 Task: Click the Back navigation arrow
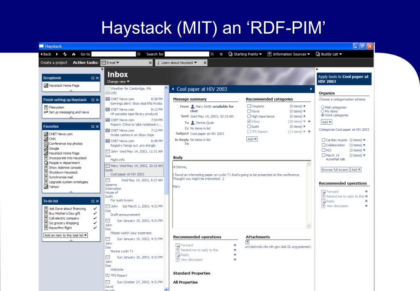(46, 54)
